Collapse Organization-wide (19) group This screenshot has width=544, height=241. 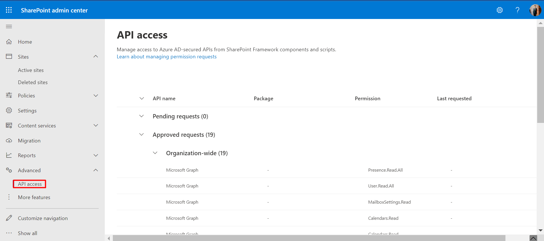pyautogui.click(x=155, y=153)
